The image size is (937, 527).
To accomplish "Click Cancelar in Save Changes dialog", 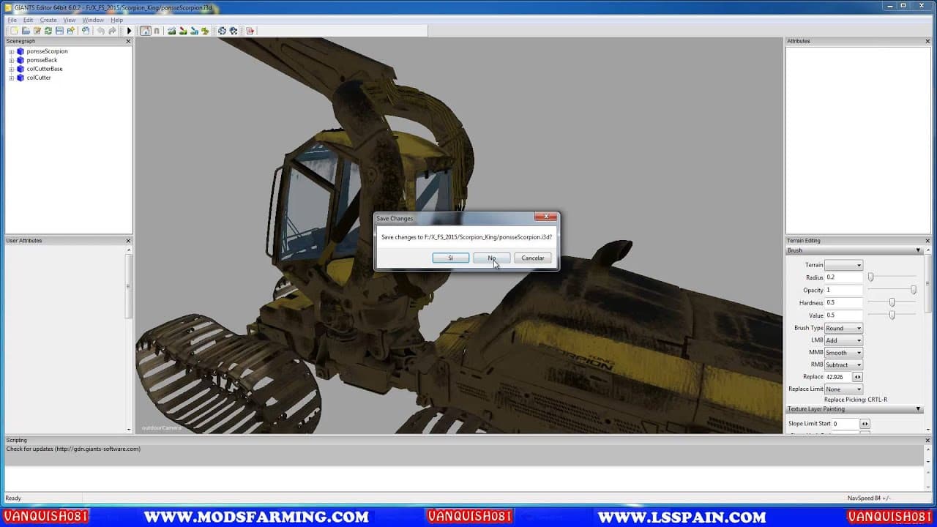I will pos(532,258).
